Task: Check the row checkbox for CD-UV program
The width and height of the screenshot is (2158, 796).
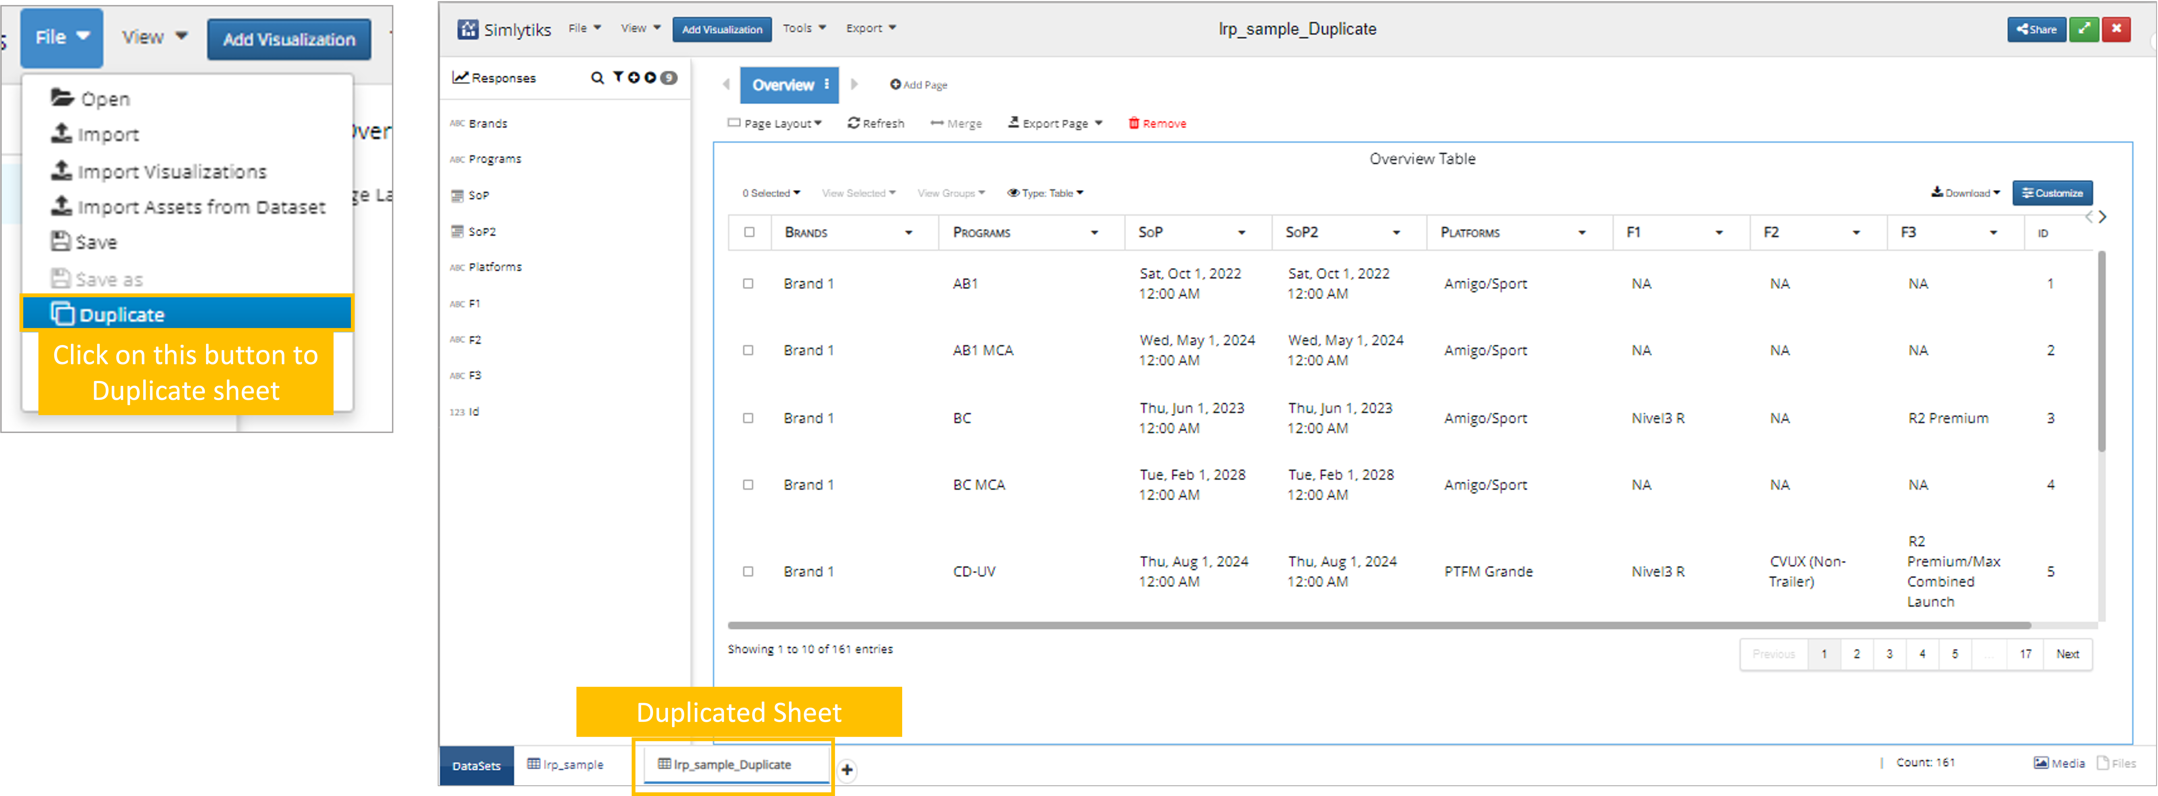Action: tap(748, 572)
